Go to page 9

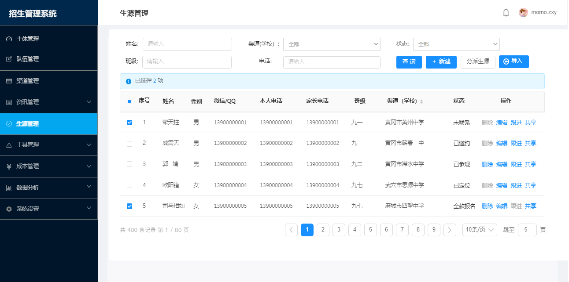(434, 230)
